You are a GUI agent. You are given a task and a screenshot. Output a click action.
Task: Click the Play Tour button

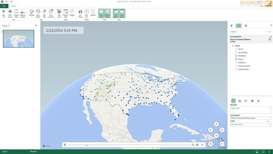click(4, 13)
